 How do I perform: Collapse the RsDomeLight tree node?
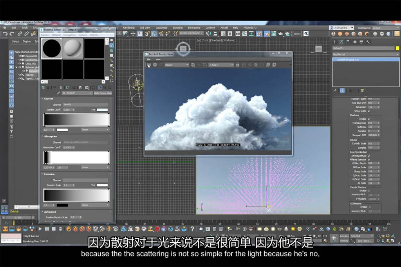(16, 67)
